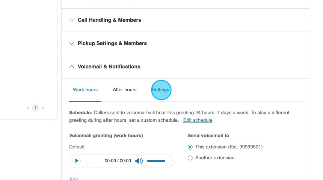Image resolution: width=323 pixels, height=180 pixels.
Task: Select This extension radio button
Action: click(x=190, y=147)
